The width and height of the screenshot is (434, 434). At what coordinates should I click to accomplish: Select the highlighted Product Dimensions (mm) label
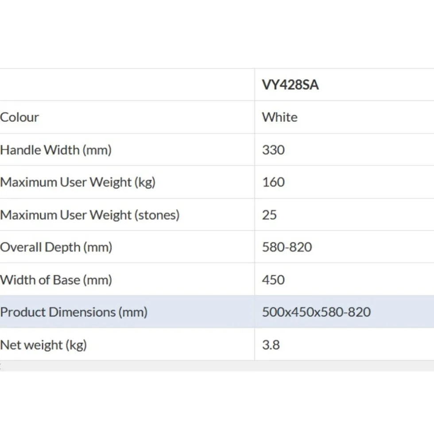pos(74,312)
